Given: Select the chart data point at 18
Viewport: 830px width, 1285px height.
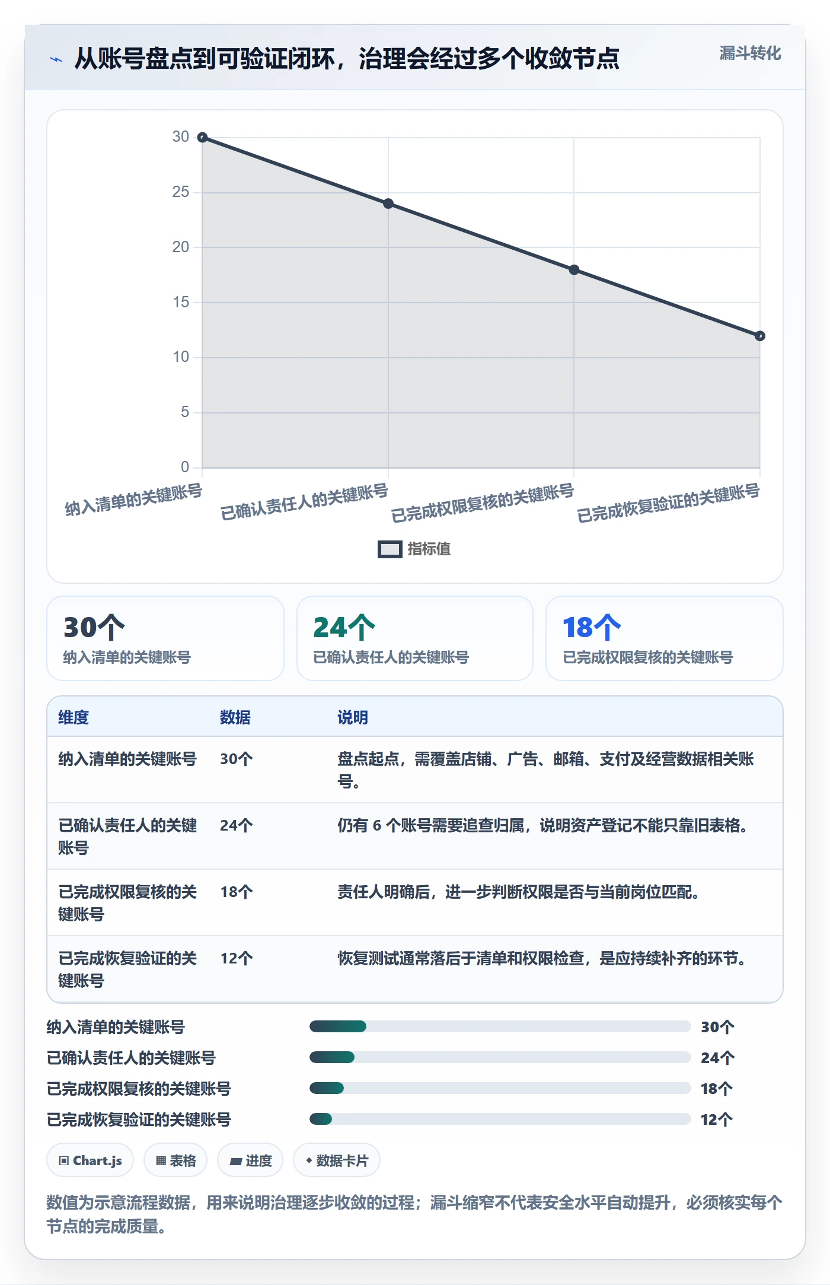Looking at the screenshot, I should [x=574, y=270].
